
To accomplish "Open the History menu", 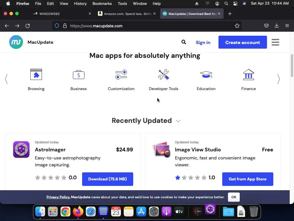I will point(80,3).
